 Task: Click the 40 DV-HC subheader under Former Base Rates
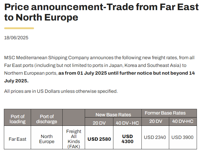pos(183,121)
